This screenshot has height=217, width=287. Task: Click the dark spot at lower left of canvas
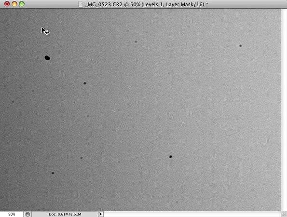click(53, 173)
